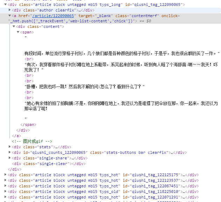
Task: Expand the qiushi_tag_122087451 article div
Action: [x=5, y=186]
